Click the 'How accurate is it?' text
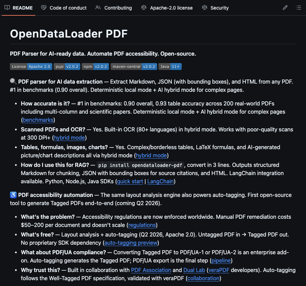This screenshot has height=286, width=306. (x=45, y=104)
